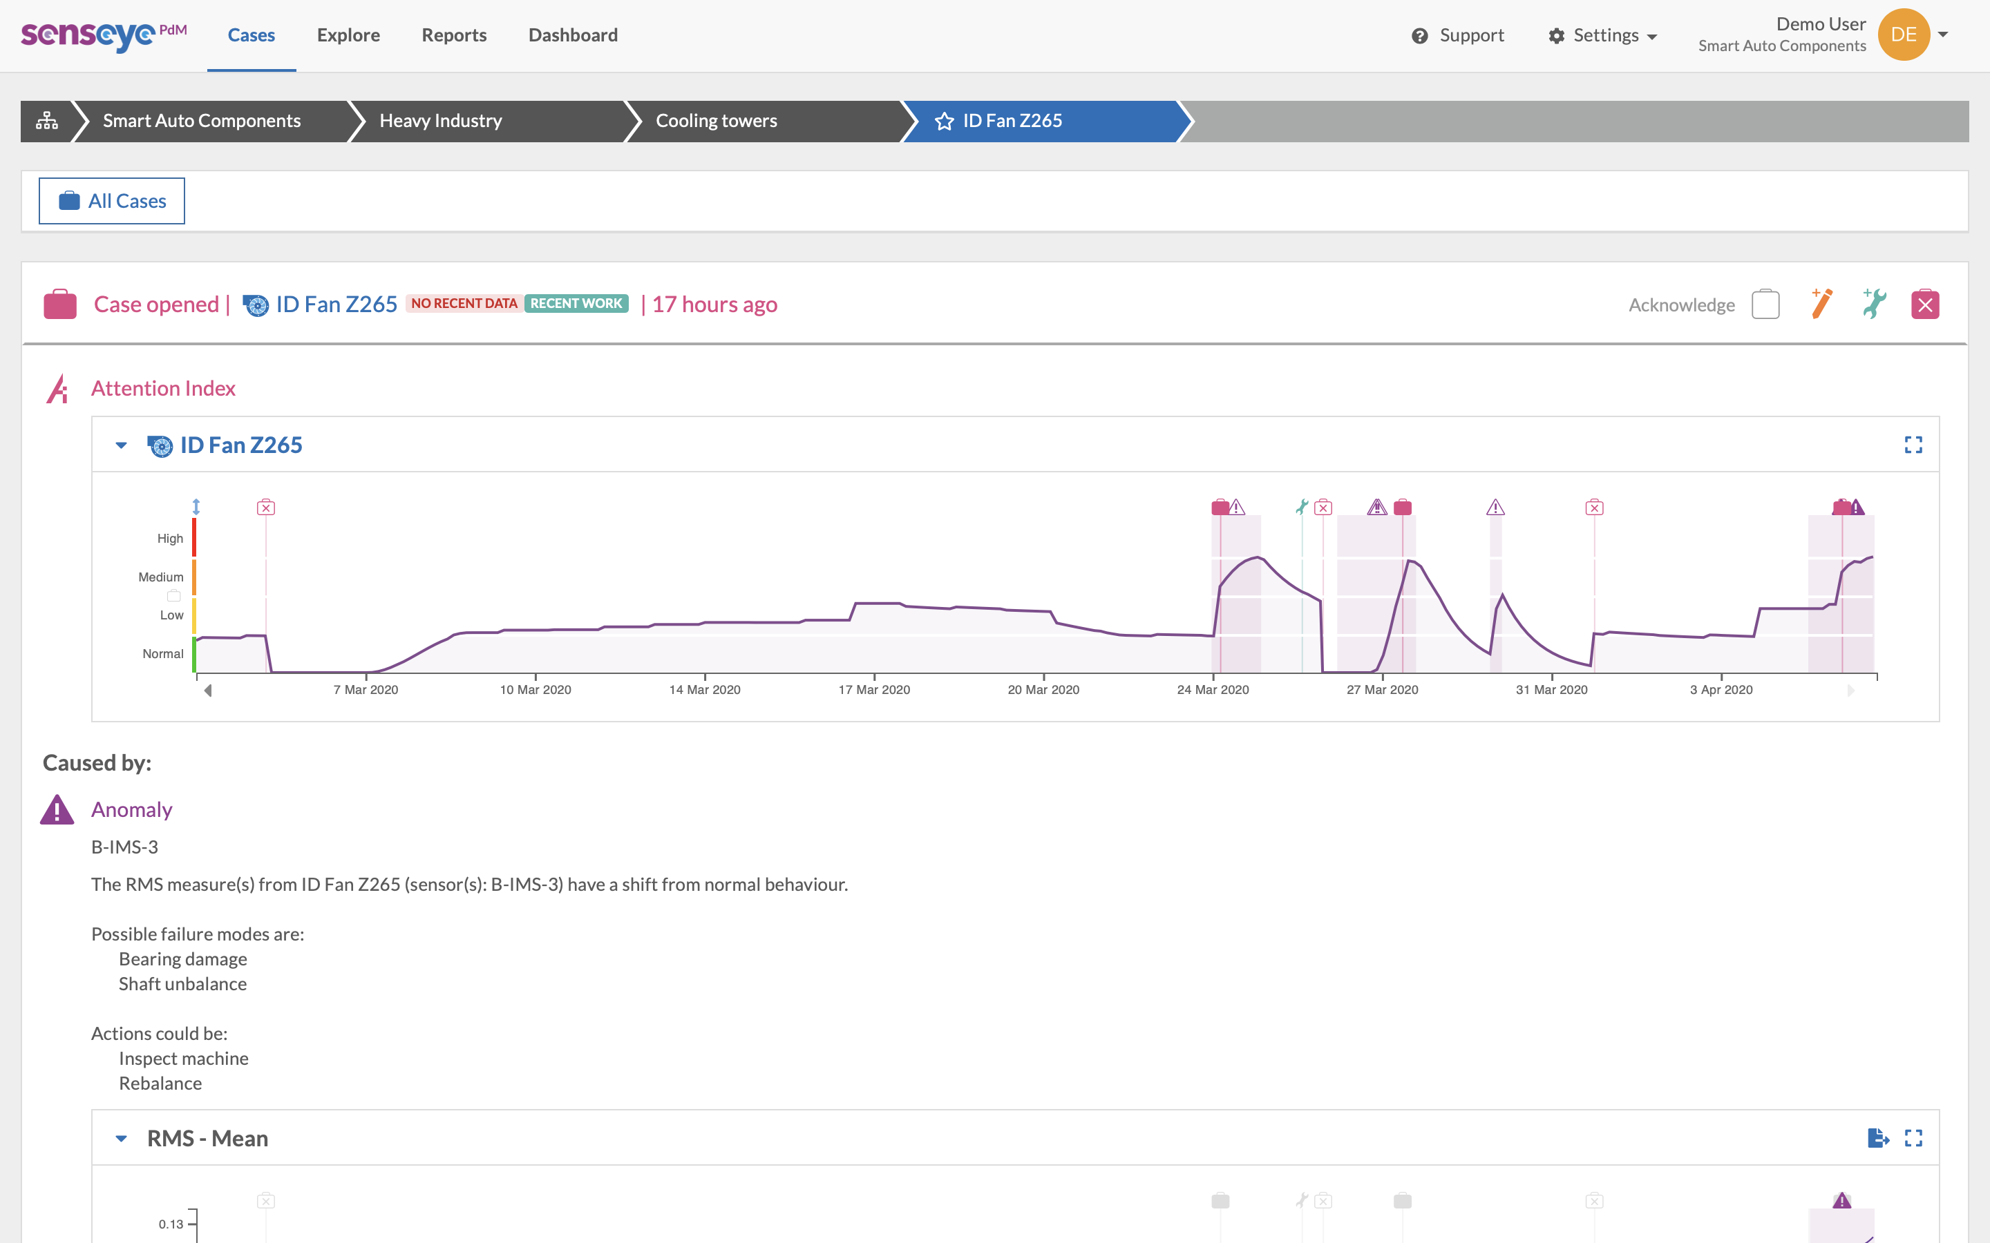Favorite ID Fan Z265 with star icon
1990x1243 pixels.
click(944, 121)
